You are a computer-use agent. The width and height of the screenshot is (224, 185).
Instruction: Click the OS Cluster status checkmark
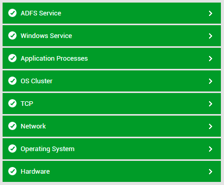click(12, 81)
